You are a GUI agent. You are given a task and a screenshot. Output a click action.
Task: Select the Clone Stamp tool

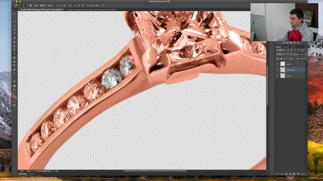tap(15, 46)
